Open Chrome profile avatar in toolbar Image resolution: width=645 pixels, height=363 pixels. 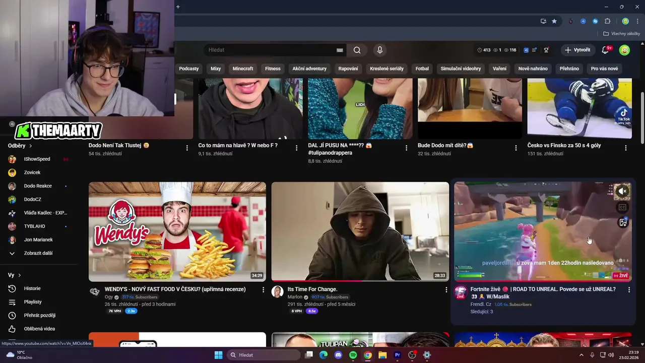click(625, 21)
